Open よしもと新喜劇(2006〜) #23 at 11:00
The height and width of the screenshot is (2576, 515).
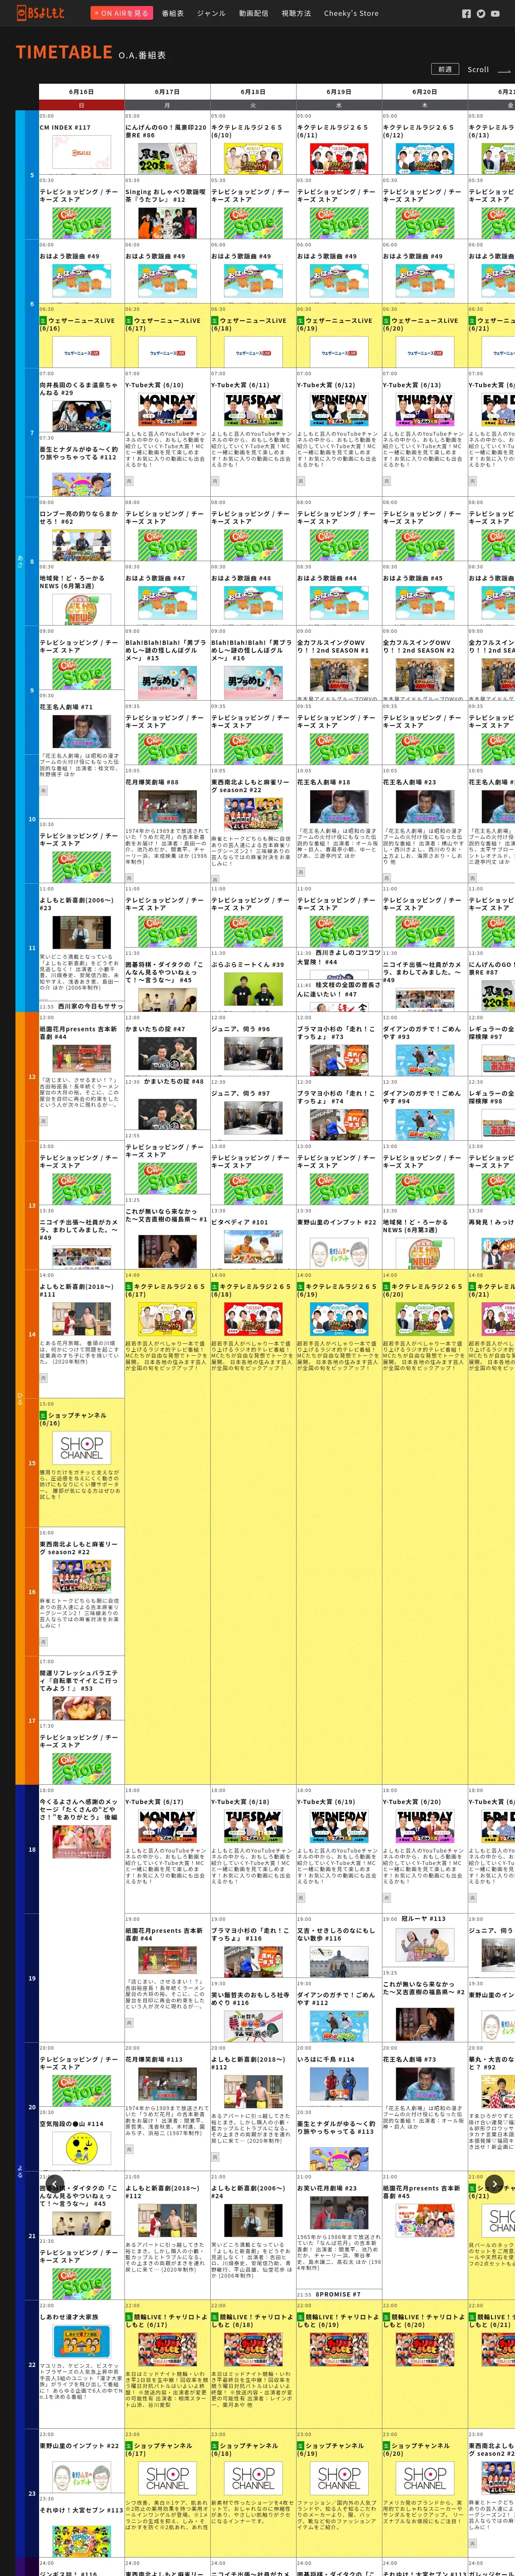click(x=81, y=942)
